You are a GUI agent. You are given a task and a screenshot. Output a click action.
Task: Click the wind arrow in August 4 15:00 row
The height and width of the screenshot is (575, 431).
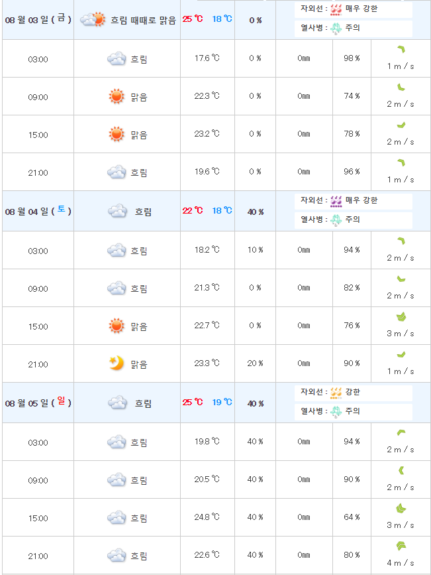point(401,317)
